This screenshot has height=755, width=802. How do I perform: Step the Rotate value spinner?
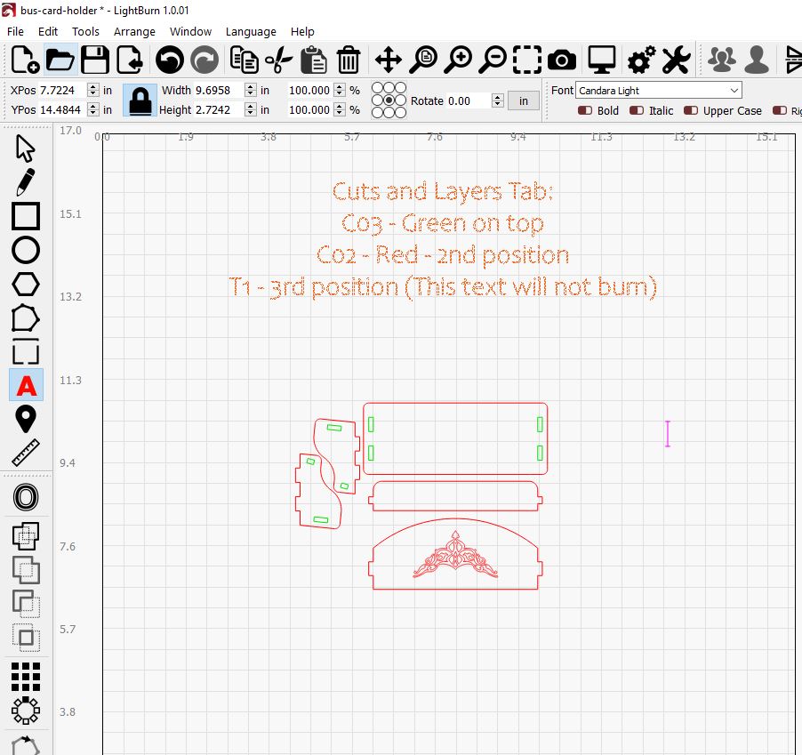498,100
